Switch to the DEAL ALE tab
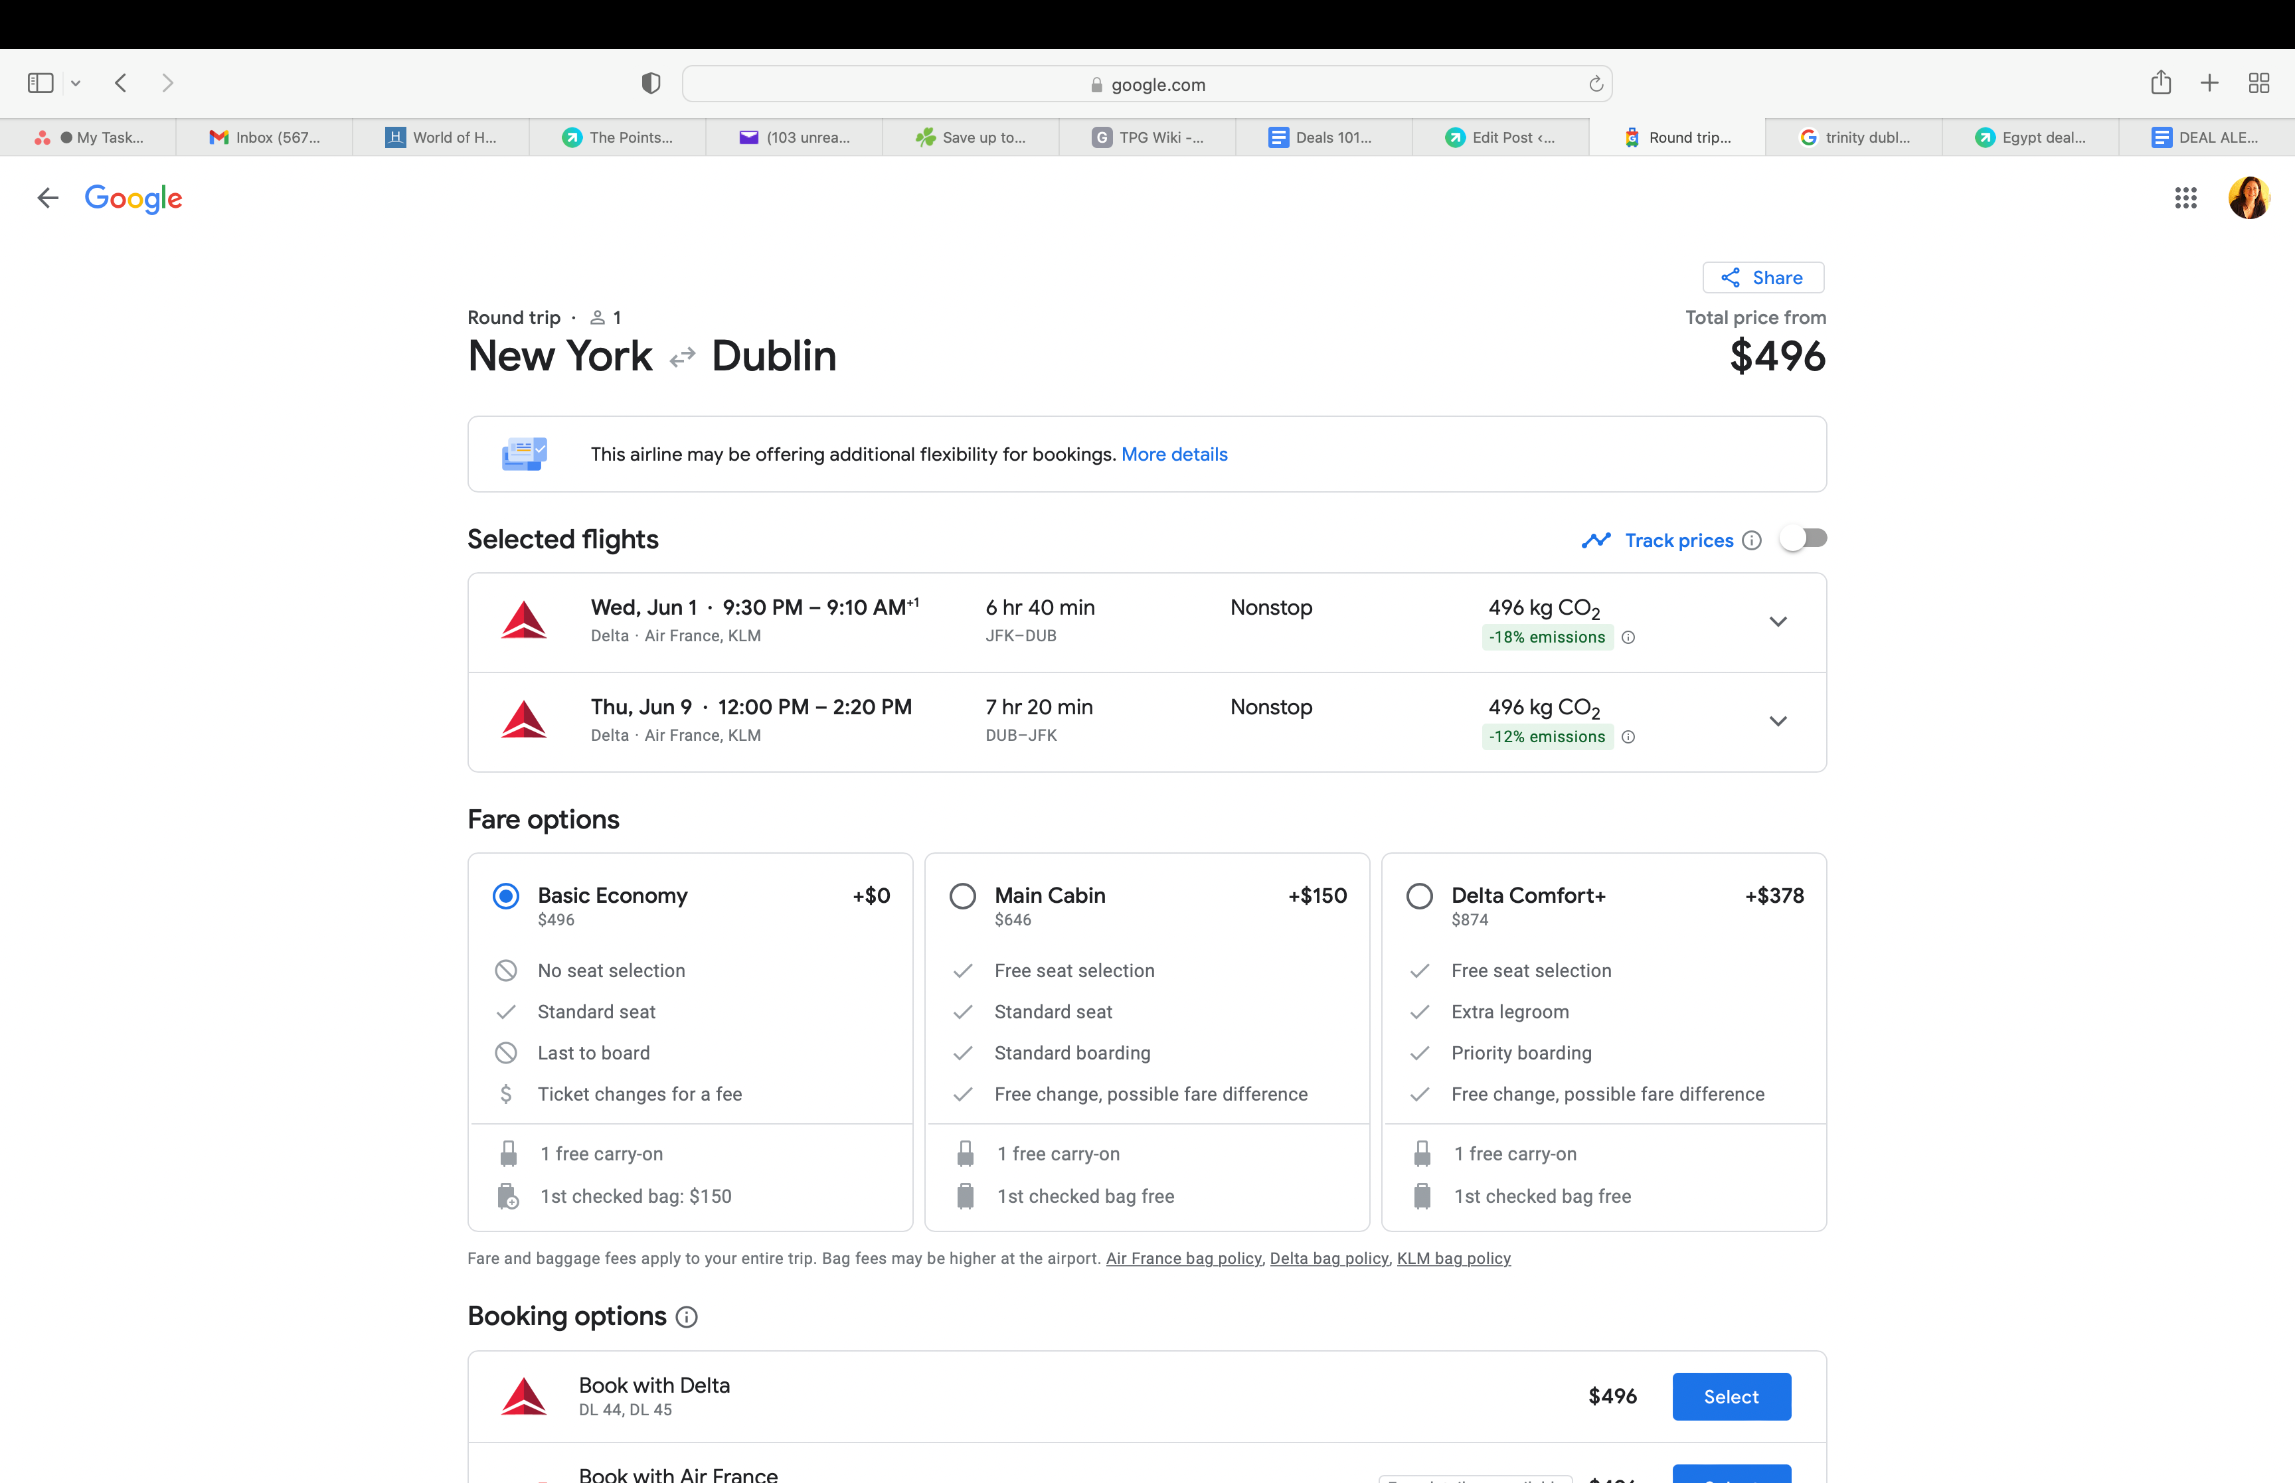2295x1483 pixels. [x=2207, y=137]
